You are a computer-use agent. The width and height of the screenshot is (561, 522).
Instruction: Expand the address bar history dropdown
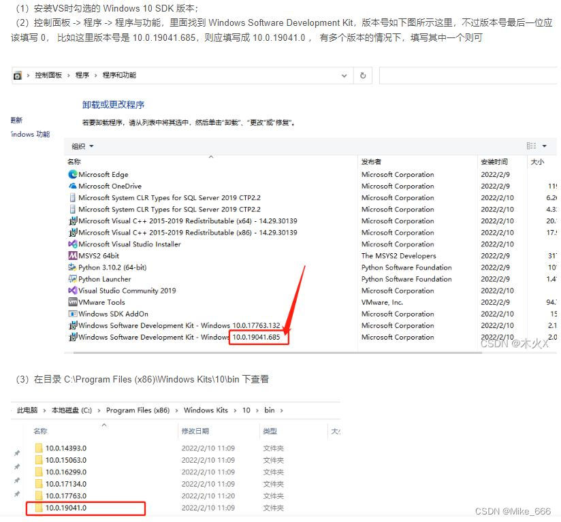(344, 76)
